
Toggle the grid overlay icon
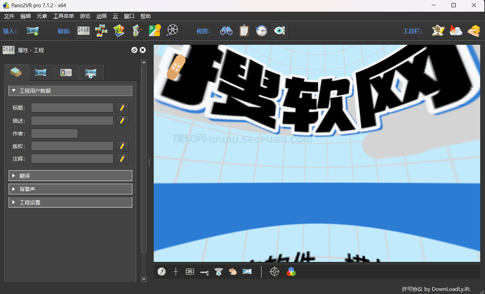(x=190, y=272)
